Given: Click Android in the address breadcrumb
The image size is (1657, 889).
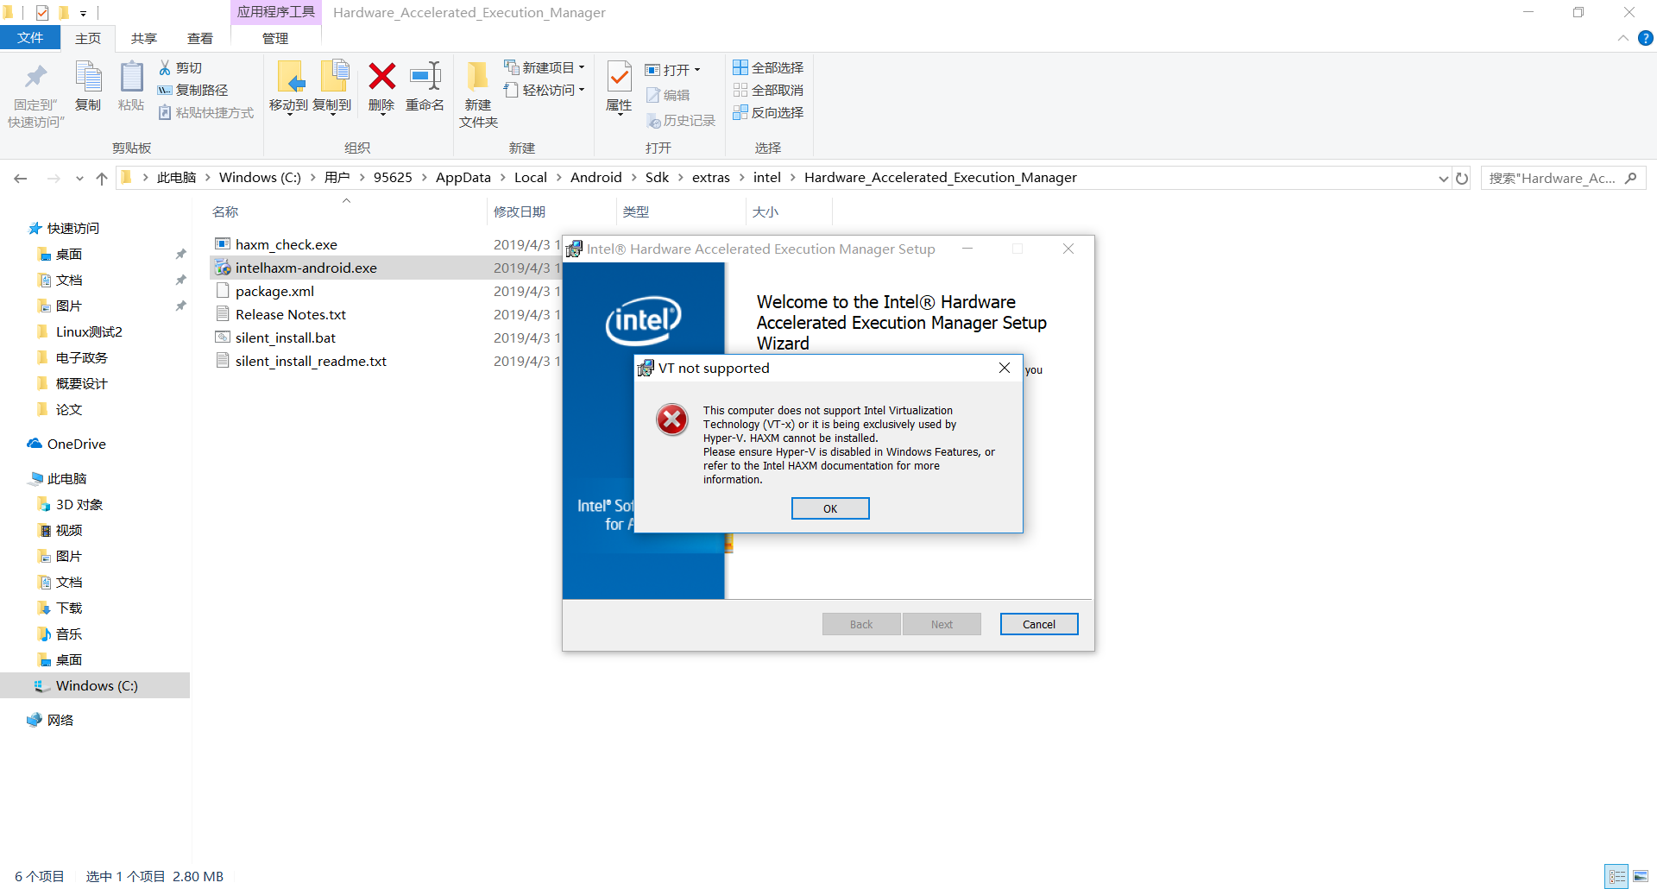Looking at the screenshot, I should point(596,178).
